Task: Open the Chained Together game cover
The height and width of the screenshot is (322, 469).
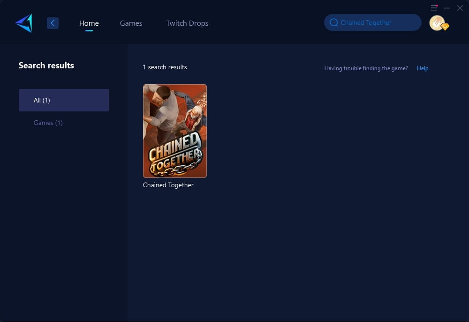Action: [174, 131]
